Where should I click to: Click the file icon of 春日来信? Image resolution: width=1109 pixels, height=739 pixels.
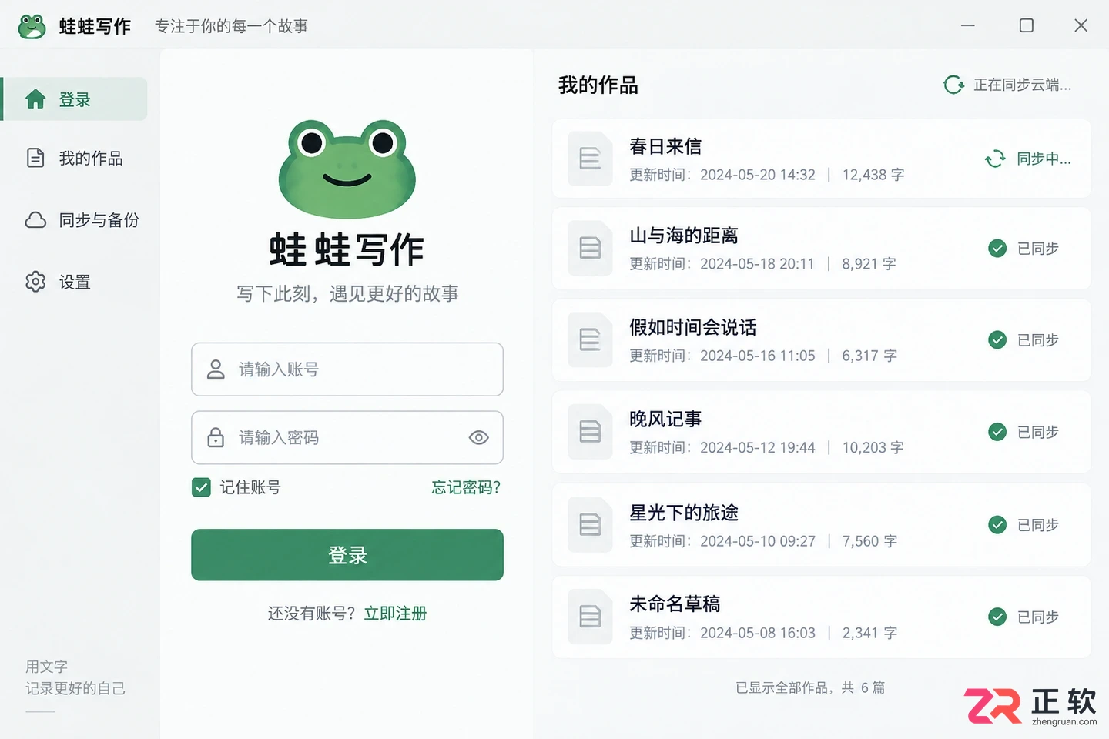coord(590,159)
